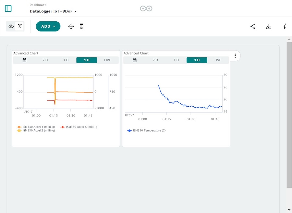292x213 pixels.
Task: Open the right chart's date picker calendar
Action: pos(134,60)
